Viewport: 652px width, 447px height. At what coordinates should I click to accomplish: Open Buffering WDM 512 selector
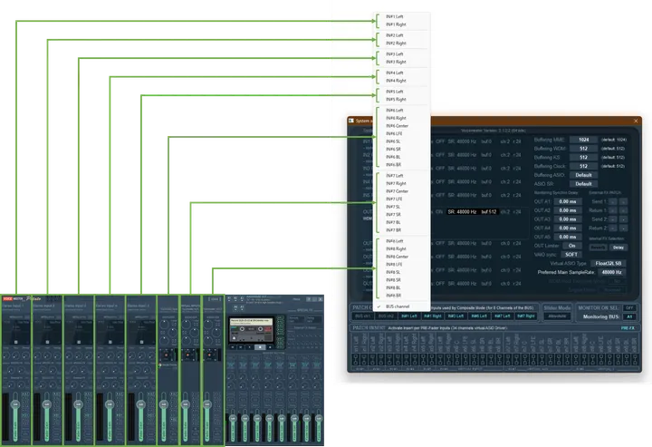pyautogui.click(x=583, y=149)
